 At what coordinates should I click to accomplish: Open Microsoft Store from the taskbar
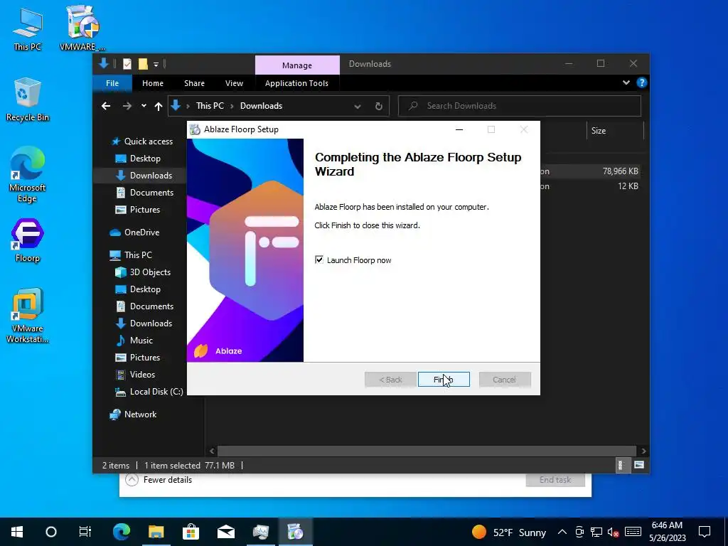click(191, 532)
